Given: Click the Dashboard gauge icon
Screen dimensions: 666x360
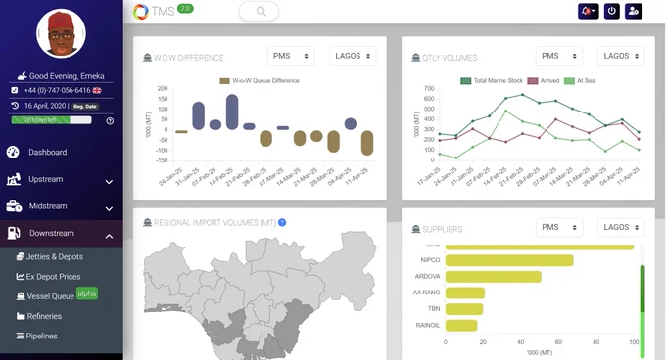Looking at the screenshot, I should click(13, 152).
